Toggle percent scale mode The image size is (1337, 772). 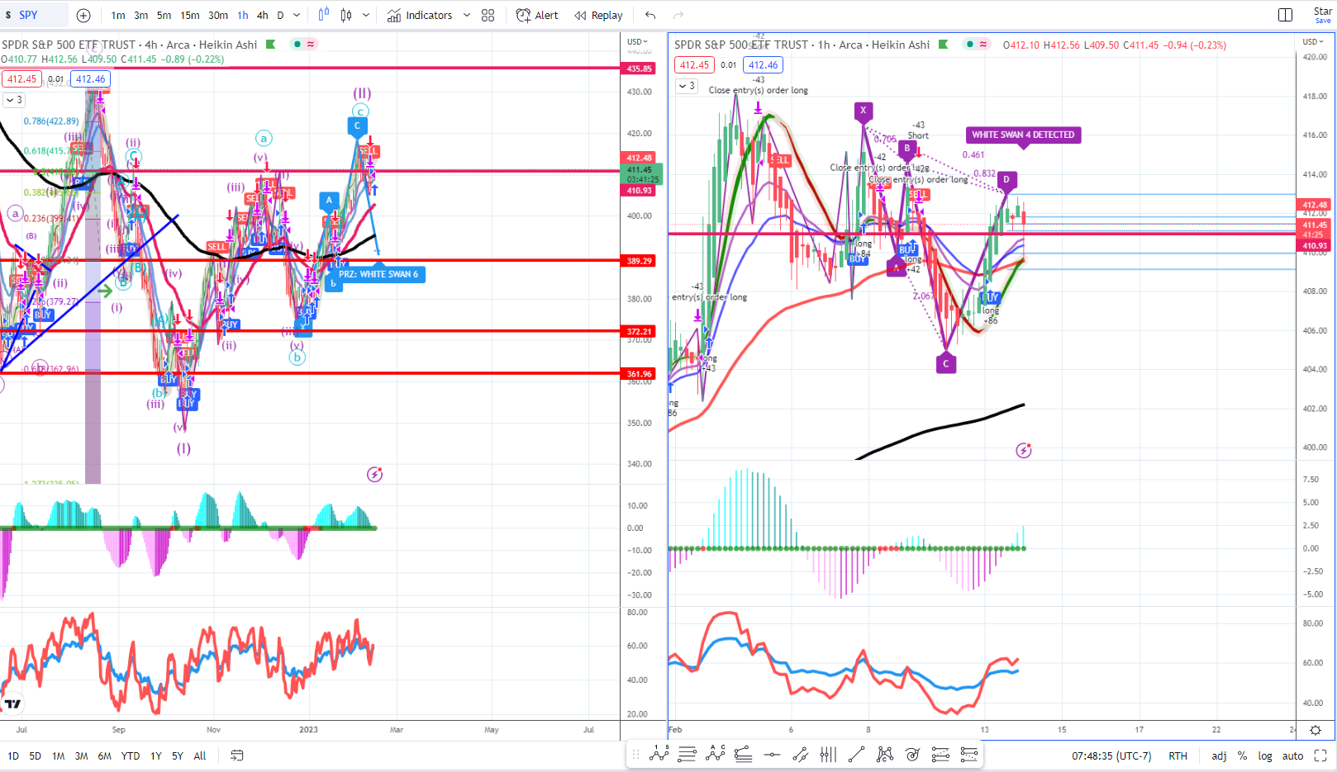pos(1242,755)
